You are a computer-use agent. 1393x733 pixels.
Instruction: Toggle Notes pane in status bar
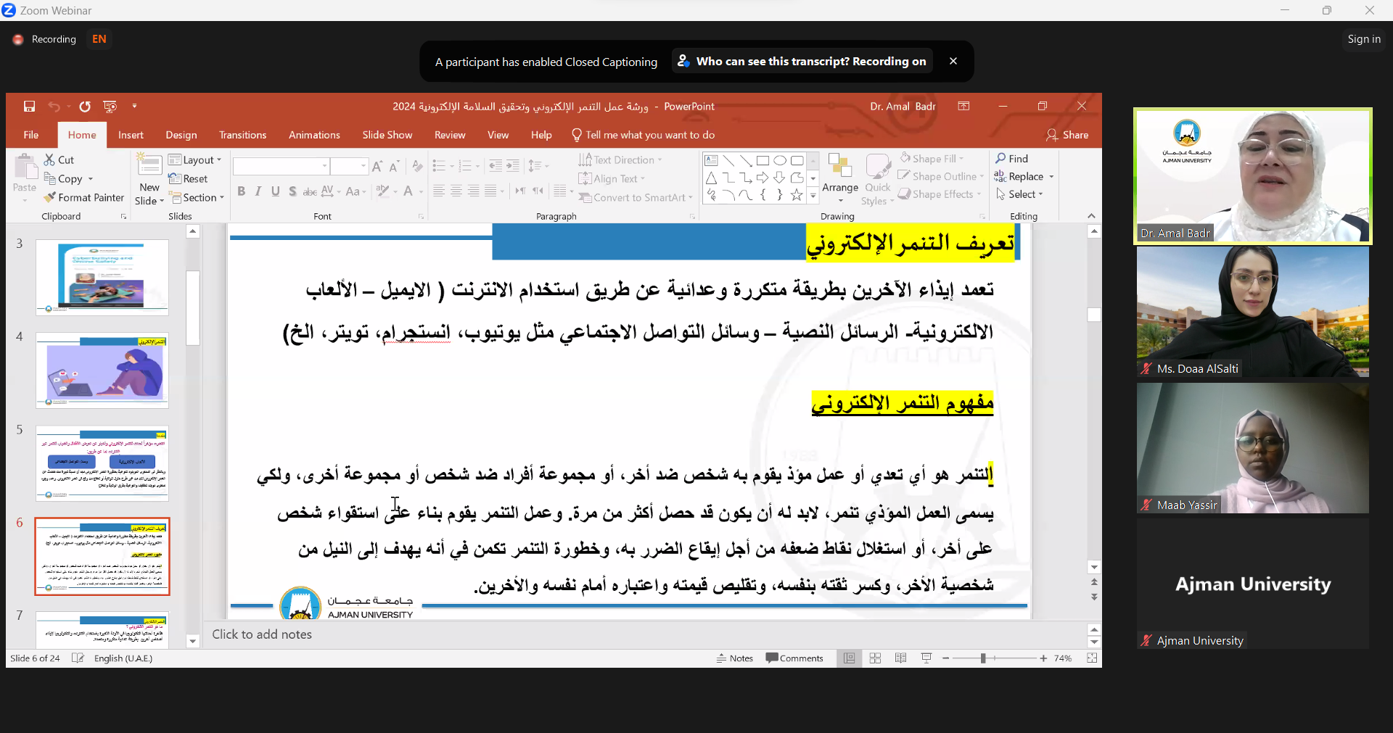point(735,658)
